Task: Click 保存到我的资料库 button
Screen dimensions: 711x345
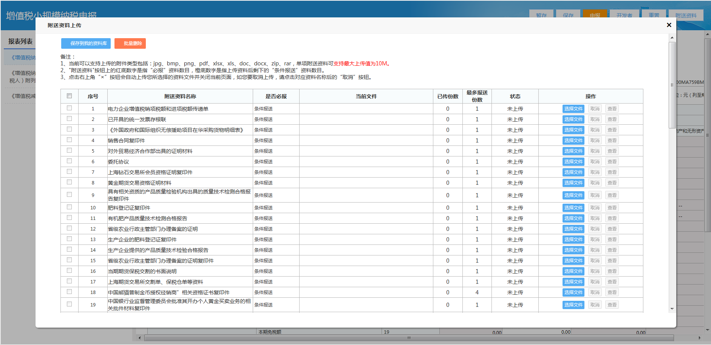Action: [86, 43]
